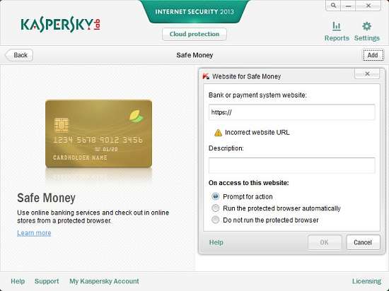The width and height of the screenshot is (389, 291).
Task: Cancel the Website for Safe Money dialog
Action: click(x=363, y=242)
